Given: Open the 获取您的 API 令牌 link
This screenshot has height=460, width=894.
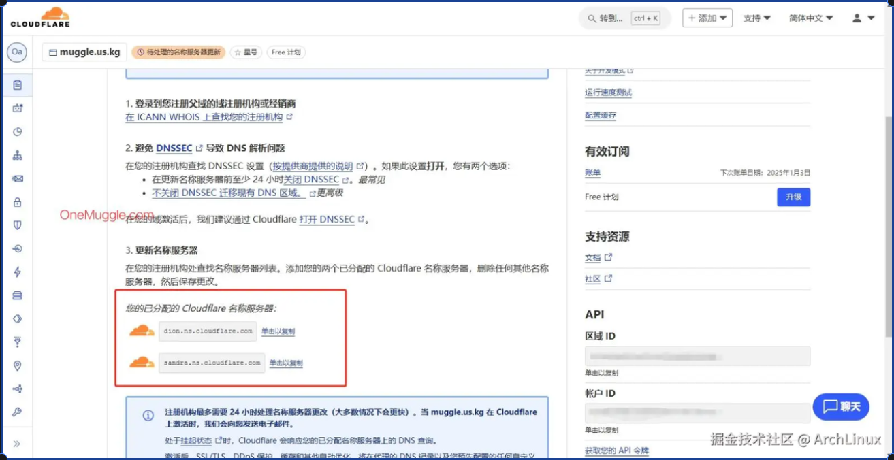Looking at the screenshot, I should pyautogui.click(x=617, y=450).
